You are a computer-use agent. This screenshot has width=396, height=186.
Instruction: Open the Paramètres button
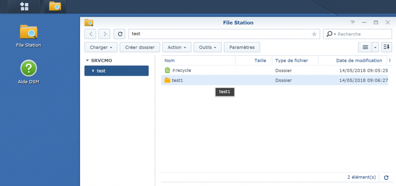tap(242, 47)
